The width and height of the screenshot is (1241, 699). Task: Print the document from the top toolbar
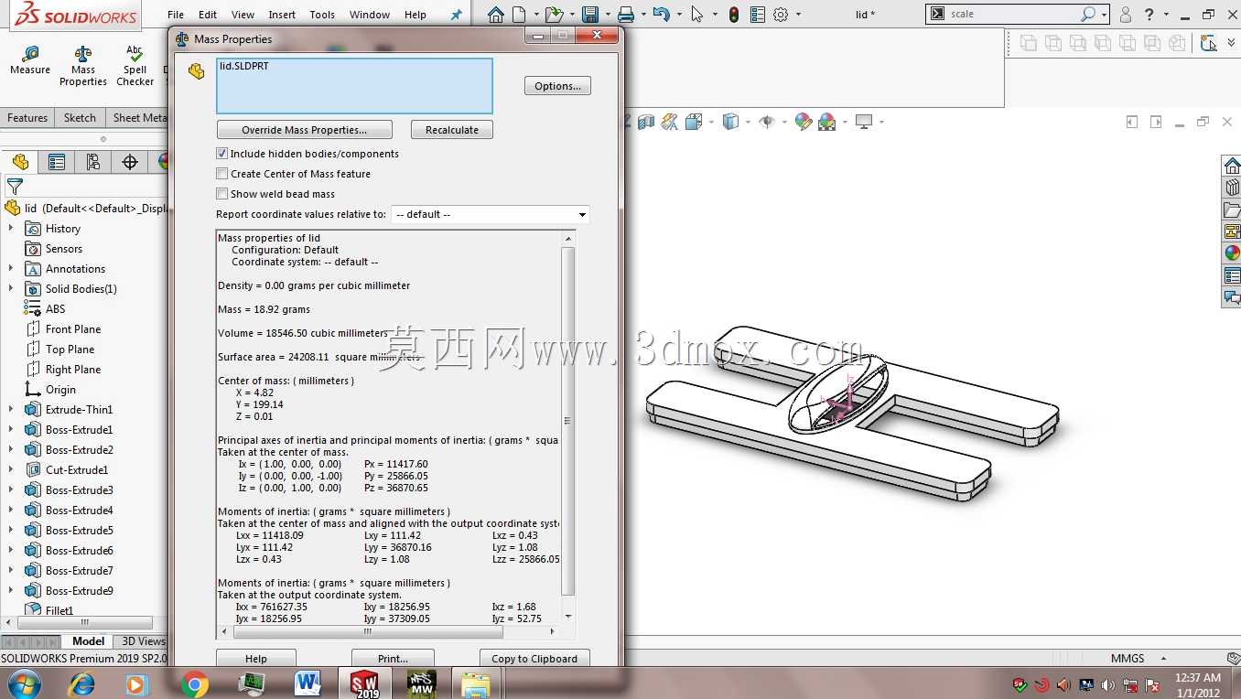tap(626, 15)
